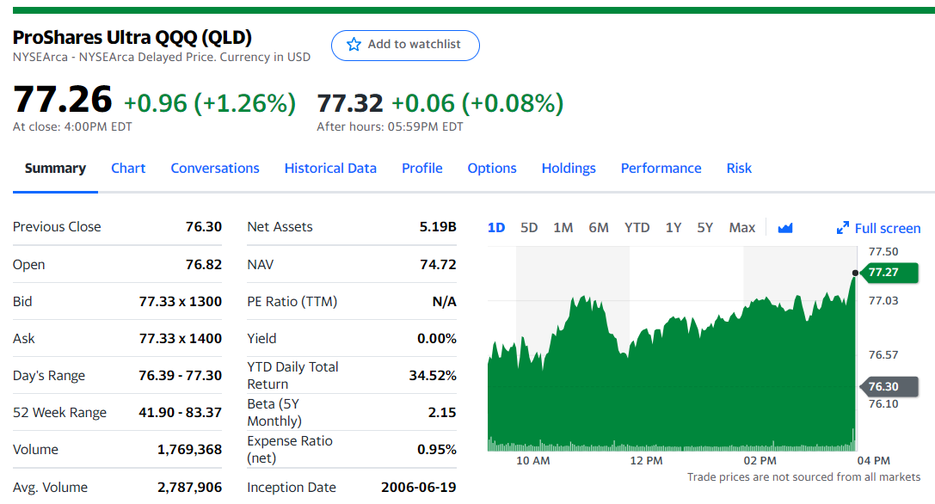
Task: Click the ProShares Ultra QQQ (QLD) title
Action: [x=132, y=37]
